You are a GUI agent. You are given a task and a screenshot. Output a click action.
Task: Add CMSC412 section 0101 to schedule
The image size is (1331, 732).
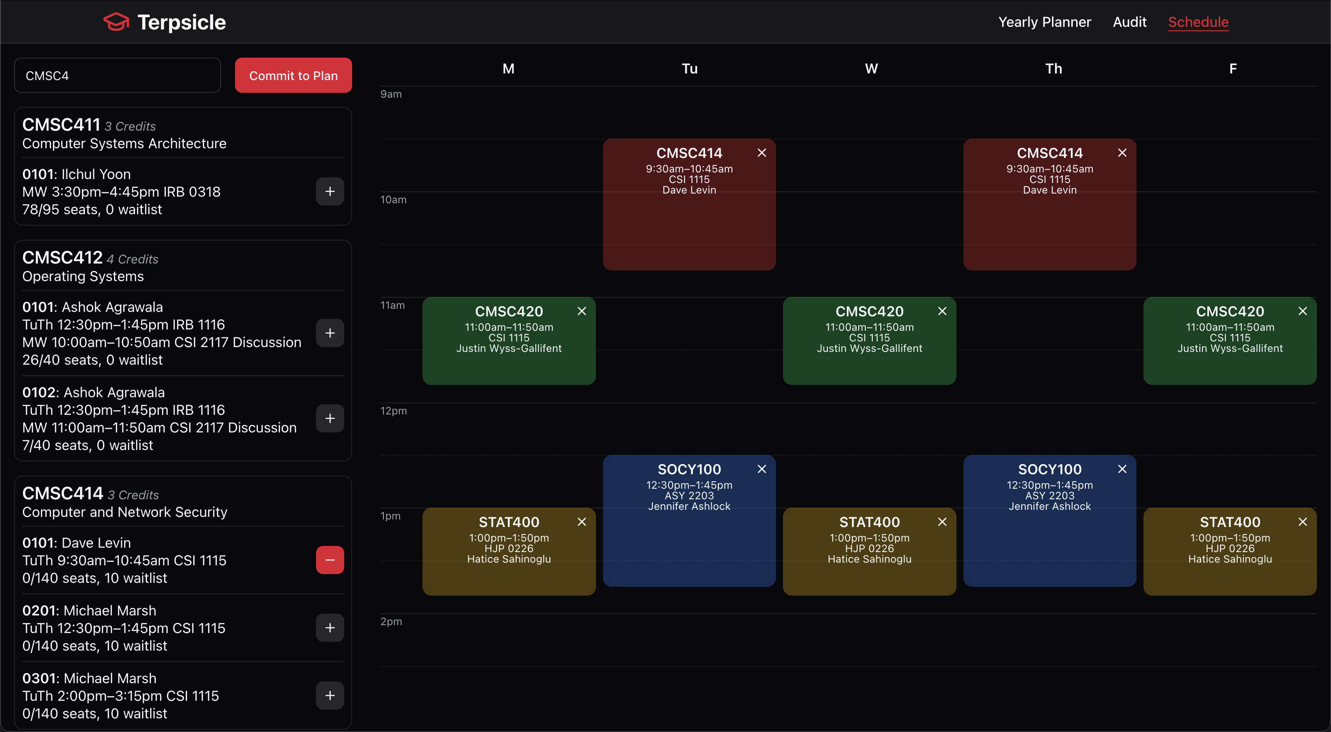[x=330, y=333]
